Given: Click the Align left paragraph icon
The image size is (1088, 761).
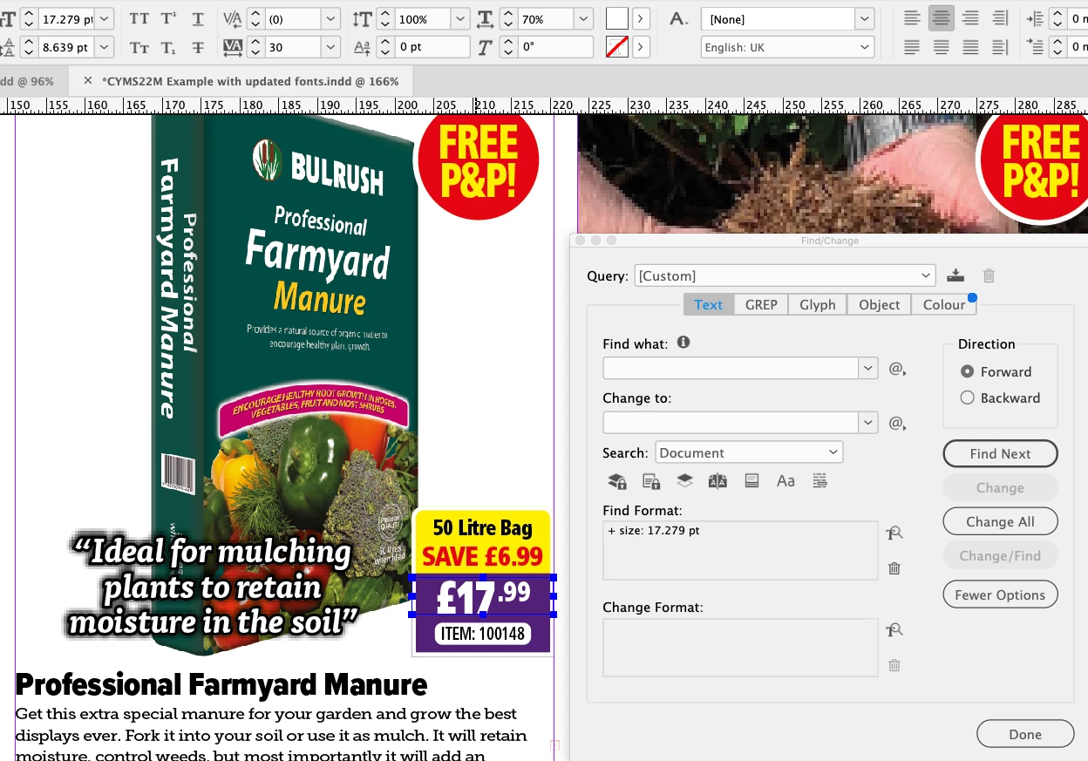Looking at the screenshot, I should pyautogui.click(x=912, y=18).
